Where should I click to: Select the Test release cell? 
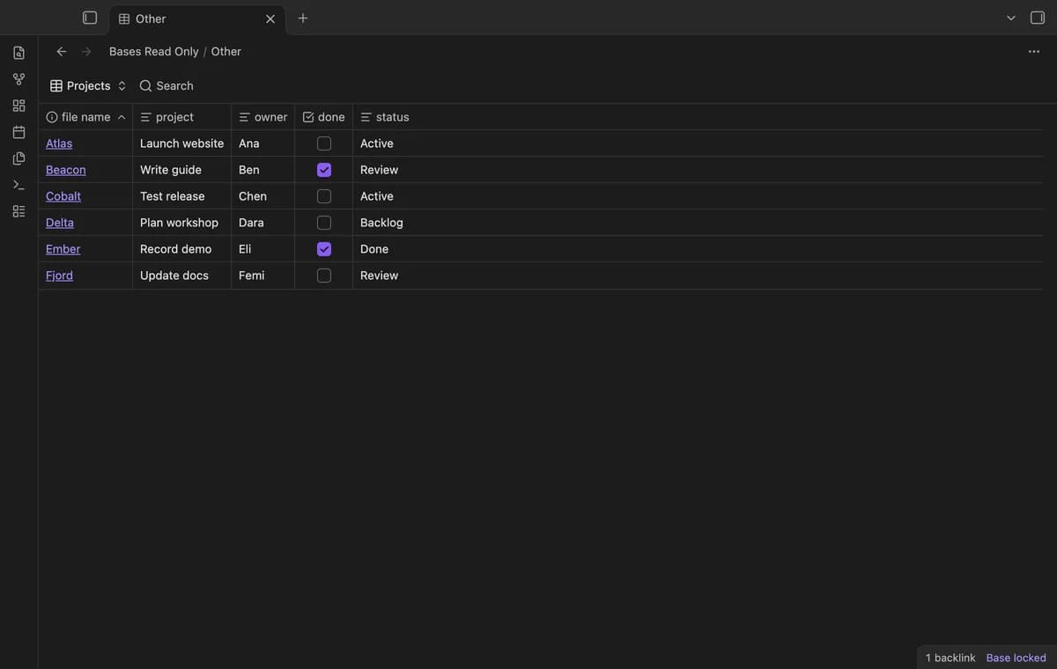click(x=181, y=196)
